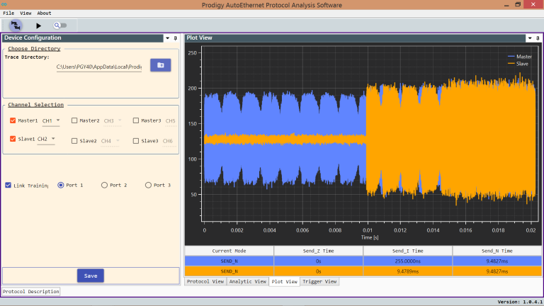This screenshot has width=544, height=306.
Task: Open the File menu
Action: pyautogui.click(x=8, y=13)
